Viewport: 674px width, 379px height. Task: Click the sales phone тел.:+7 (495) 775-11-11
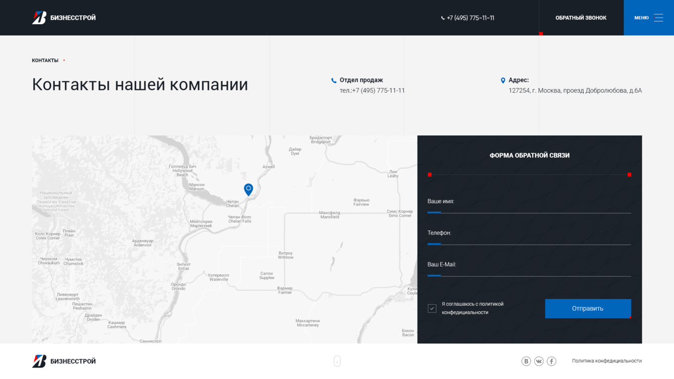pos(372,90)
